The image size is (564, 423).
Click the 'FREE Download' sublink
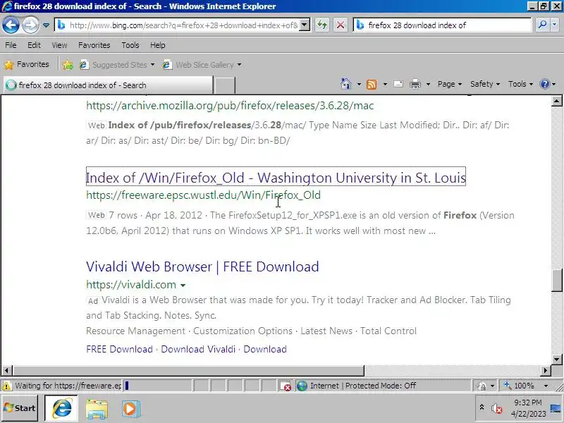coord(119,349)
